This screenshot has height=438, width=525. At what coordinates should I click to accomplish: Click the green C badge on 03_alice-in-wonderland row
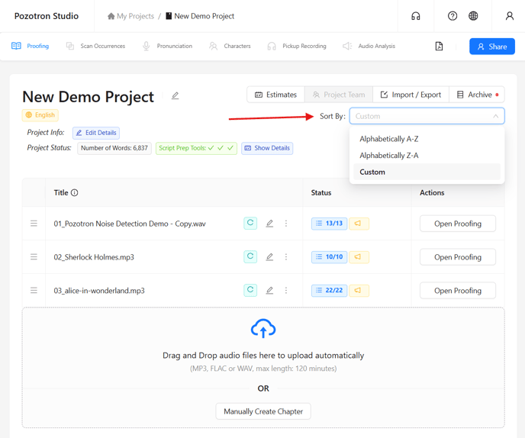tap(250, 290)
